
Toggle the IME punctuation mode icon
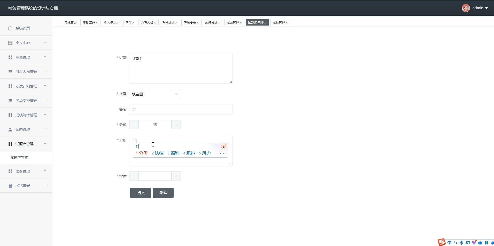click(456, 243)
